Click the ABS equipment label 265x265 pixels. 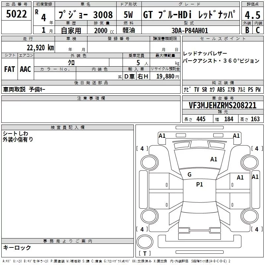pyautogui.click(x=221, y=89)
